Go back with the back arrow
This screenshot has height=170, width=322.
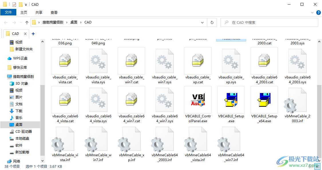click(6, 23)
